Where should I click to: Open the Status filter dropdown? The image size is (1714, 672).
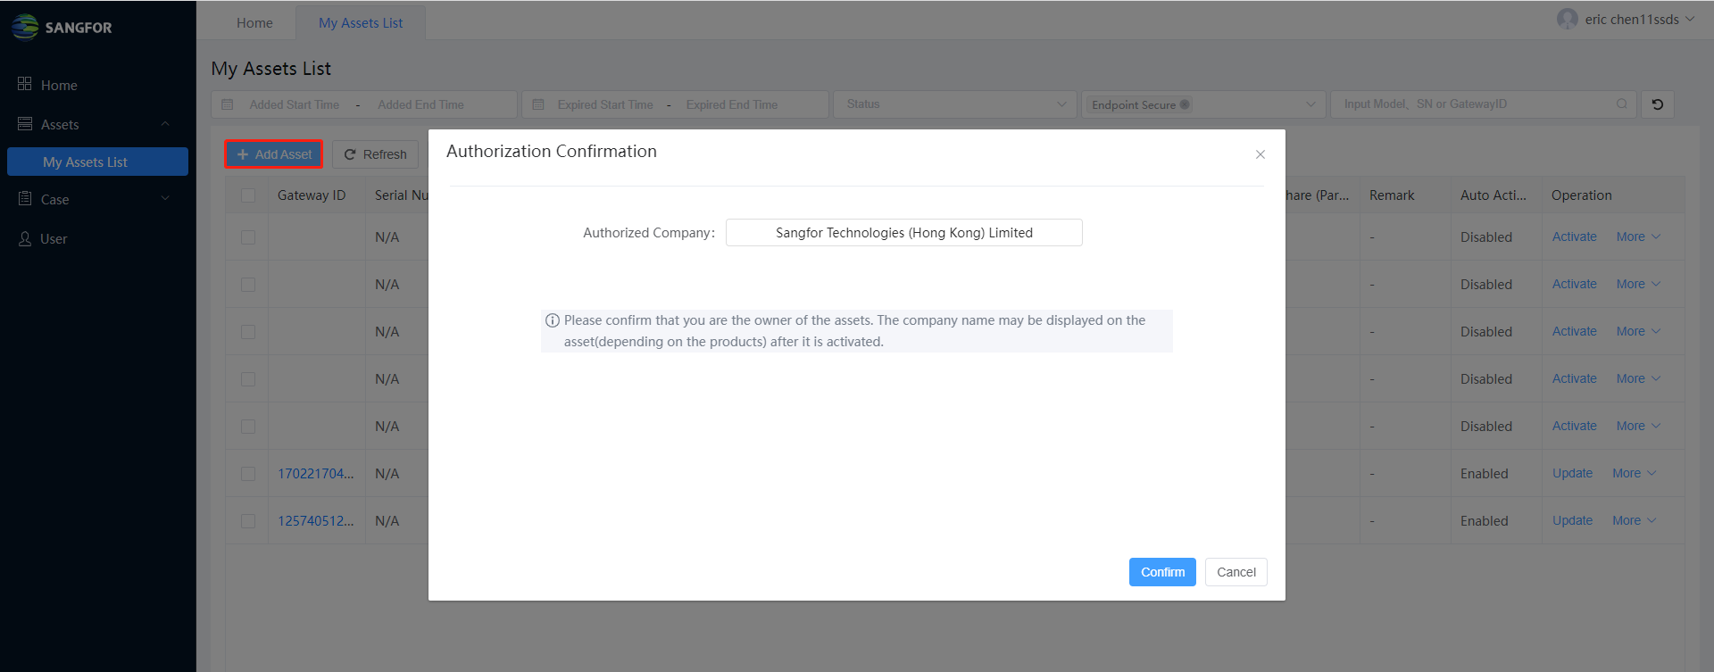(955, 104)
